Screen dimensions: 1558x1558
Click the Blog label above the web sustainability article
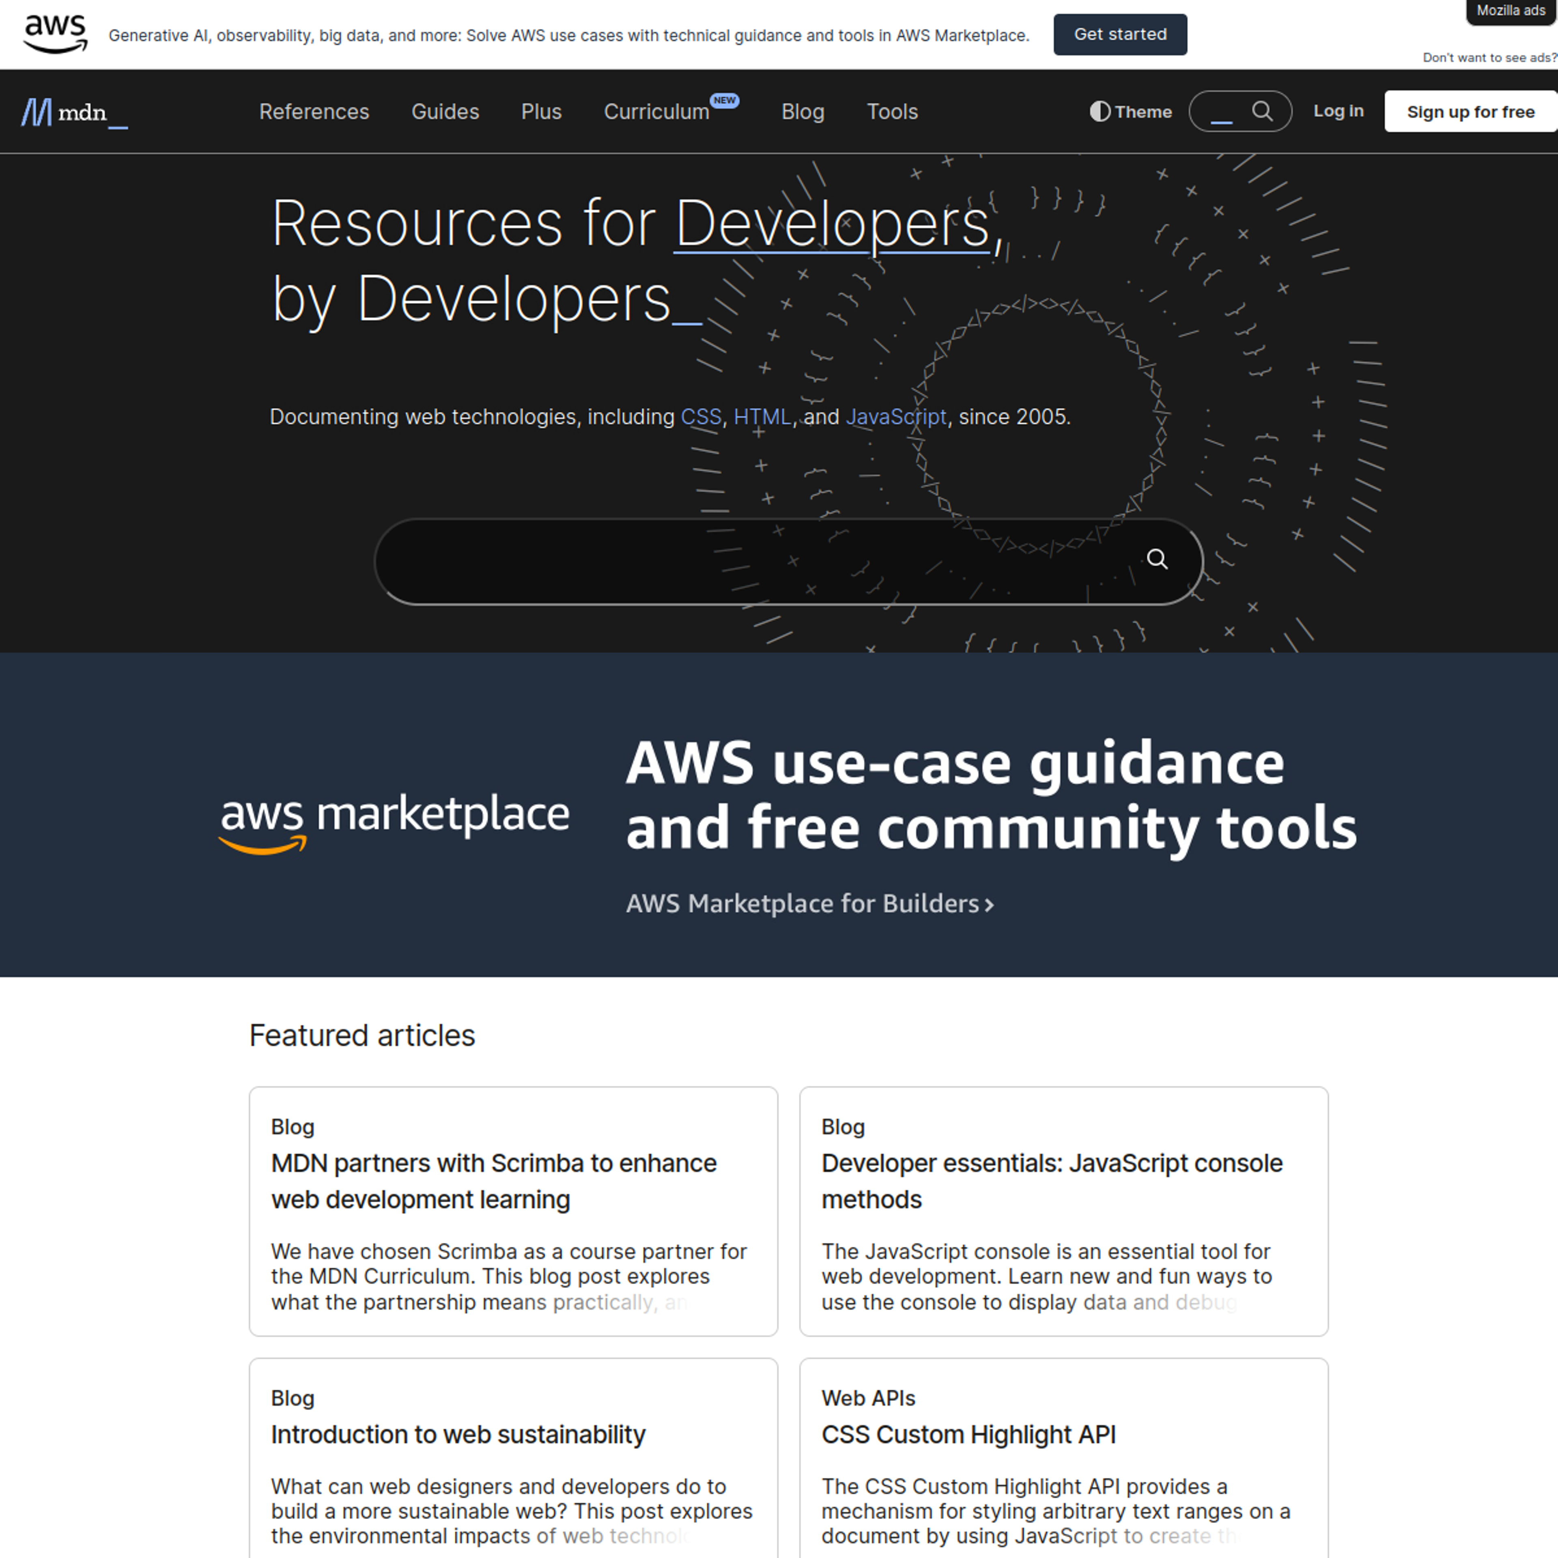292,1398
